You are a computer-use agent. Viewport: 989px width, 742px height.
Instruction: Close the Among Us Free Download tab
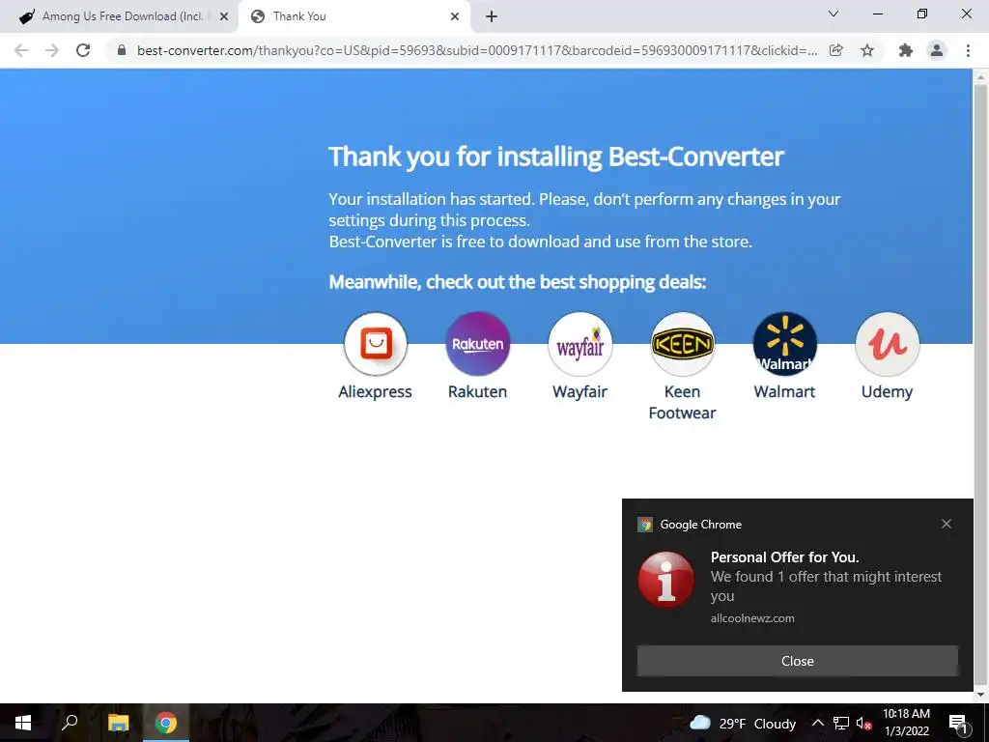(x=224, y=17)
